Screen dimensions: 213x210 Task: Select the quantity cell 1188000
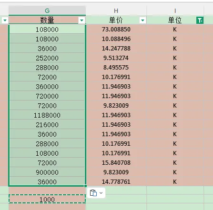(x=47, y=115)
